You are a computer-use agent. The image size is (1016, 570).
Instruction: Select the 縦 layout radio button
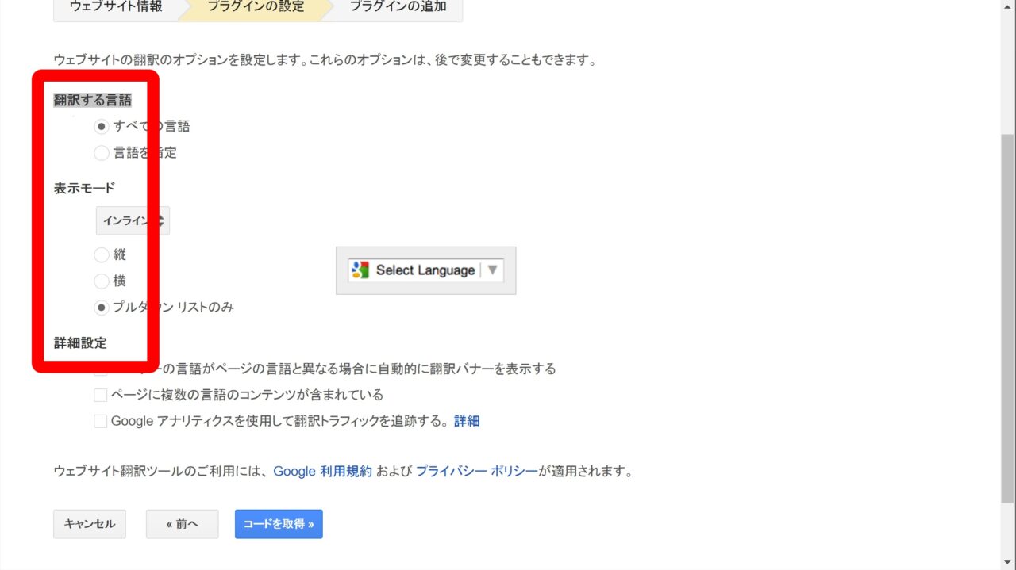[102, 255]
